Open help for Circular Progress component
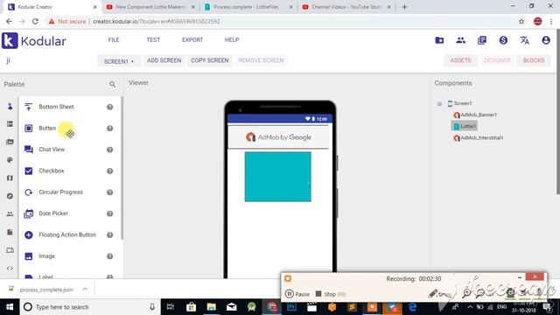The width and height of the screenshot is (560, 315). [x=109, y=192]
